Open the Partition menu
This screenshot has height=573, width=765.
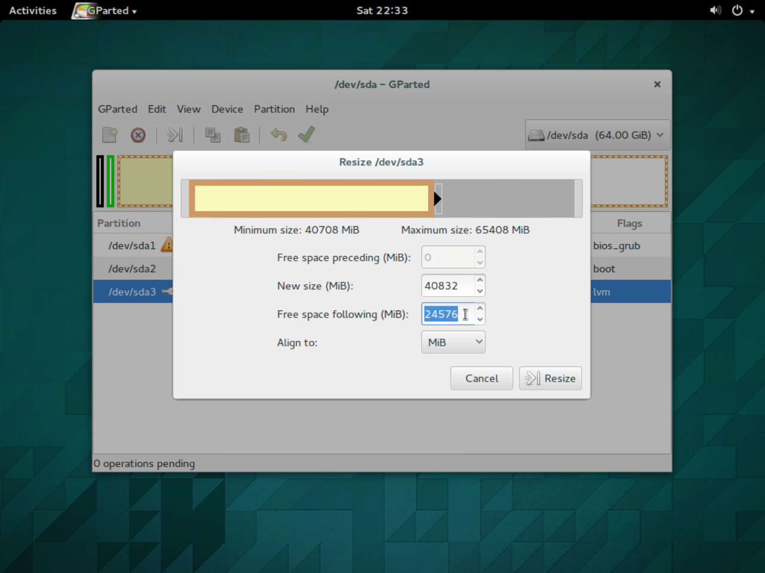pyautogui.click(x=274, y=109)
